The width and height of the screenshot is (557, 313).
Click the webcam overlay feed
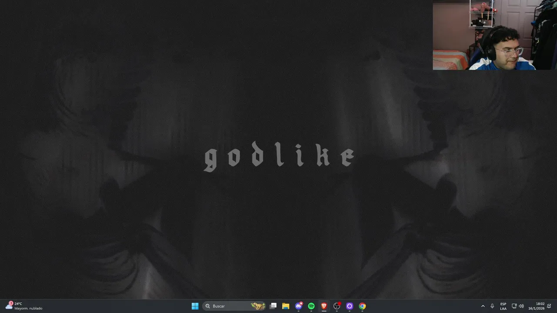(495, 35)
